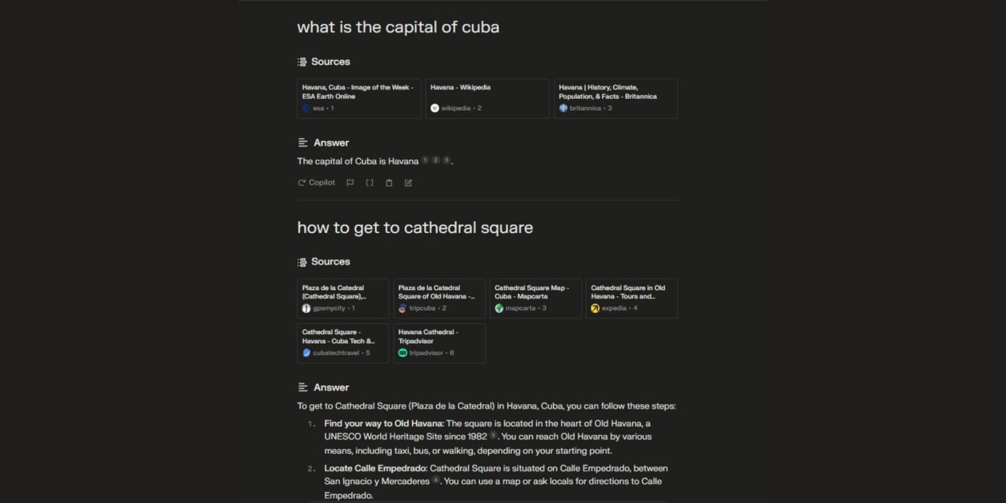Image resolution: width=1006 pixels, height=503 pixels.
Task: Click the flag icon to report the answer
Action: coord(350,183)
